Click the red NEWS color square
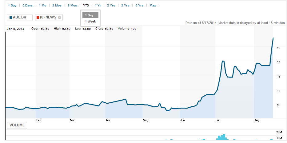 coord(38,18)
